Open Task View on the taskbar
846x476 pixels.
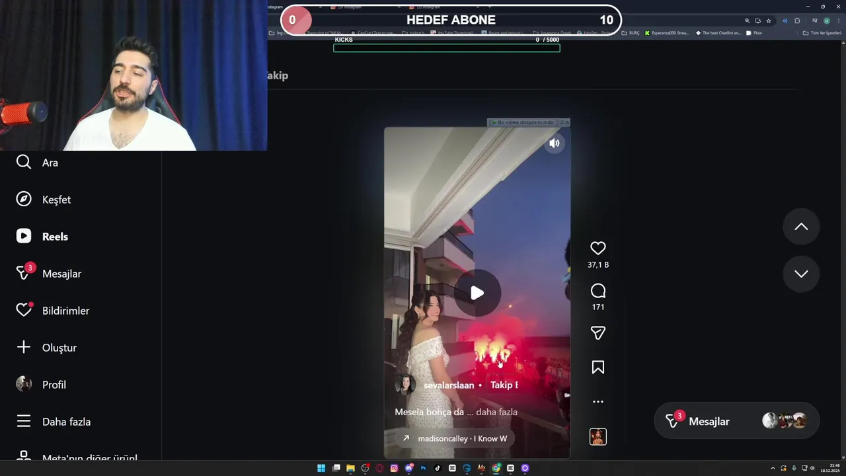336,468
